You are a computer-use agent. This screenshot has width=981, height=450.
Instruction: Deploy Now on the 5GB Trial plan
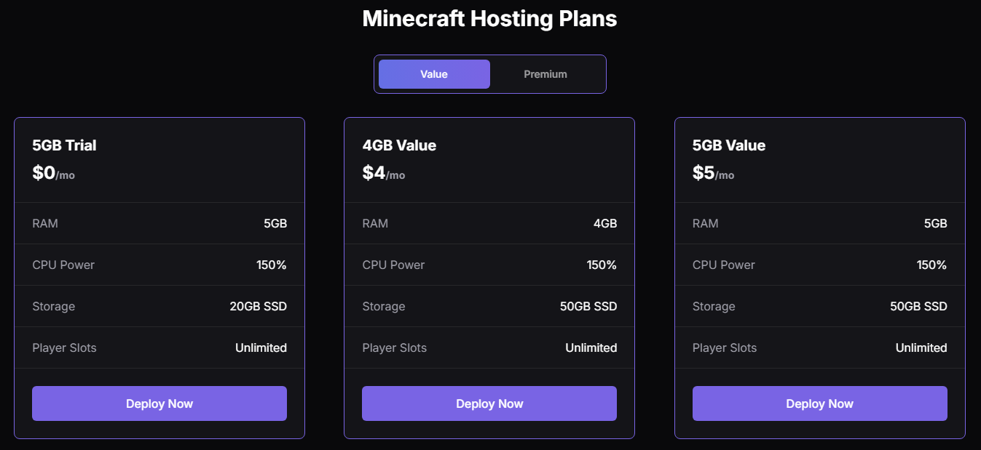[159, 403]
